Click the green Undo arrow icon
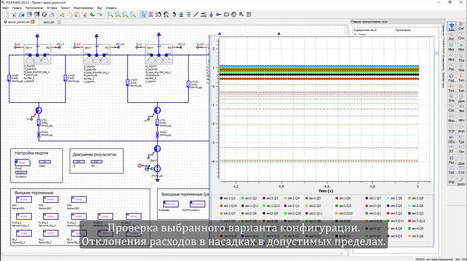467x261 pixels. click(x=92, y=14)
